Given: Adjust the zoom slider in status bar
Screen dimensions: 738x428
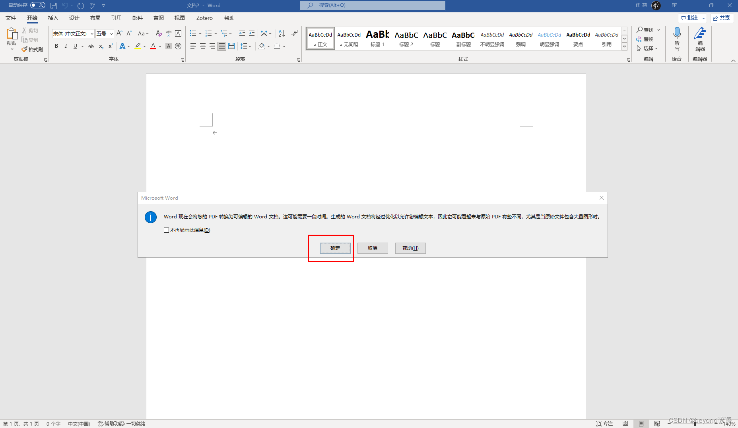Looking at the screenshot, I should click(694, 424).
